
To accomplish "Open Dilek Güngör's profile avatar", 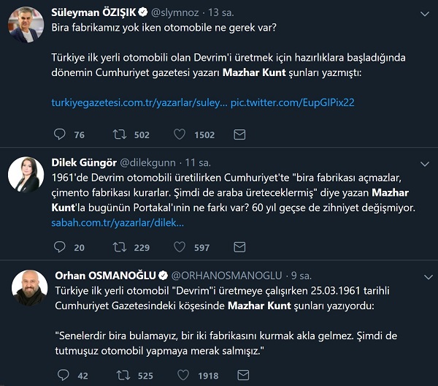I will coord(26,174).
